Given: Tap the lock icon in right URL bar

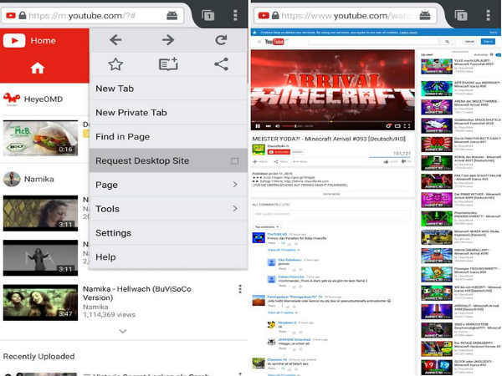Looking at the screenshot, I should (275, 15).
